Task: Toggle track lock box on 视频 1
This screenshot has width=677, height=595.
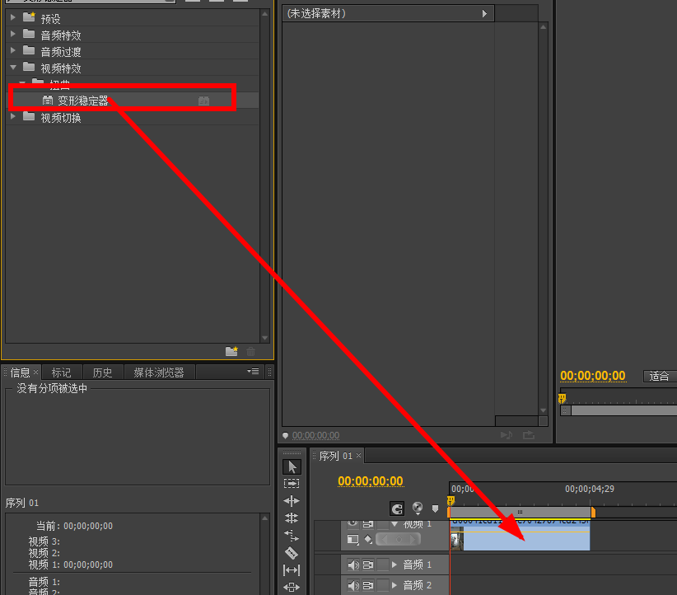Action: (382, 525)
